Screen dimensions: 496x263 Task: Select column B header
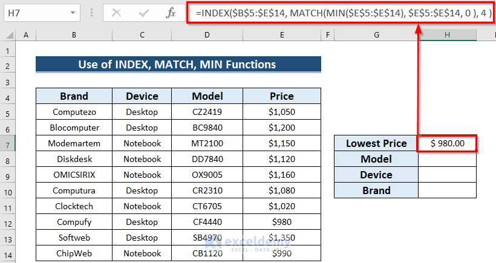point(73,36)
